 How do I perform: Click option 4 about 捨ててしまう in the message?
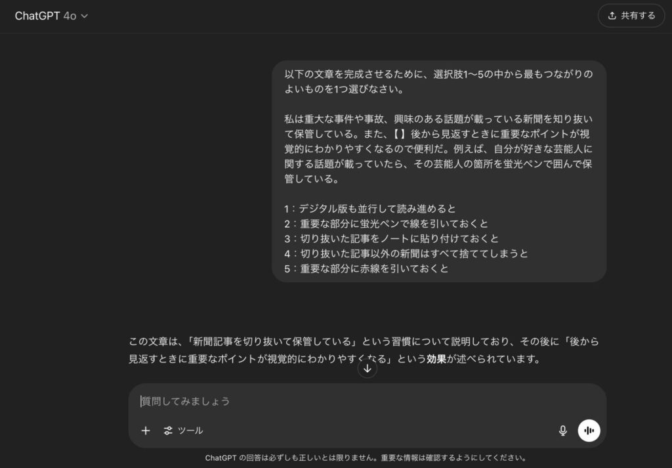(406, 254)
